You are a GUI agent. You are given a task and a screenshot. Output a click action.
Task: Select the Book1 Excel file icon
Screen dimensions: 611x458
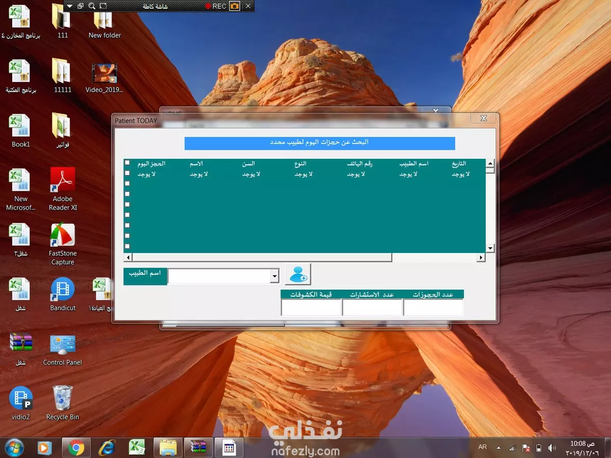21,131
